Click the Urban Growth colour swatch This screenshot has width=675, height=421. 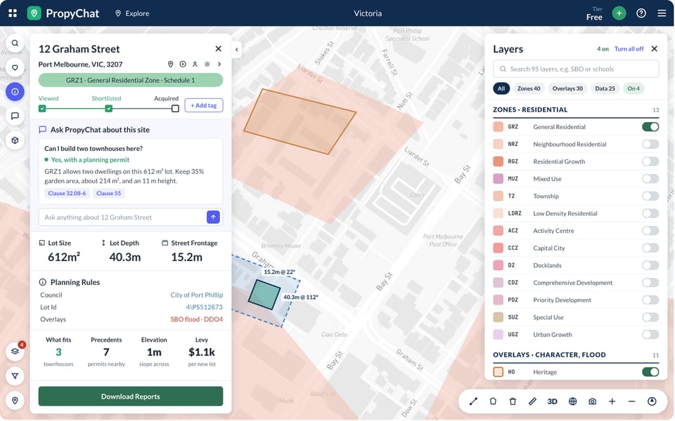pos(498,335)
